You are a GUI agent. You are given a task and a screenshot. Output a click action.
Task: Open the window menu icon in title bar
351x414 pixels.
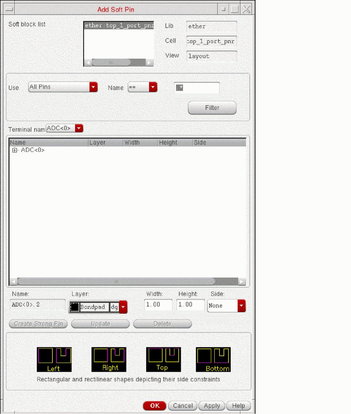click(9, 9)
